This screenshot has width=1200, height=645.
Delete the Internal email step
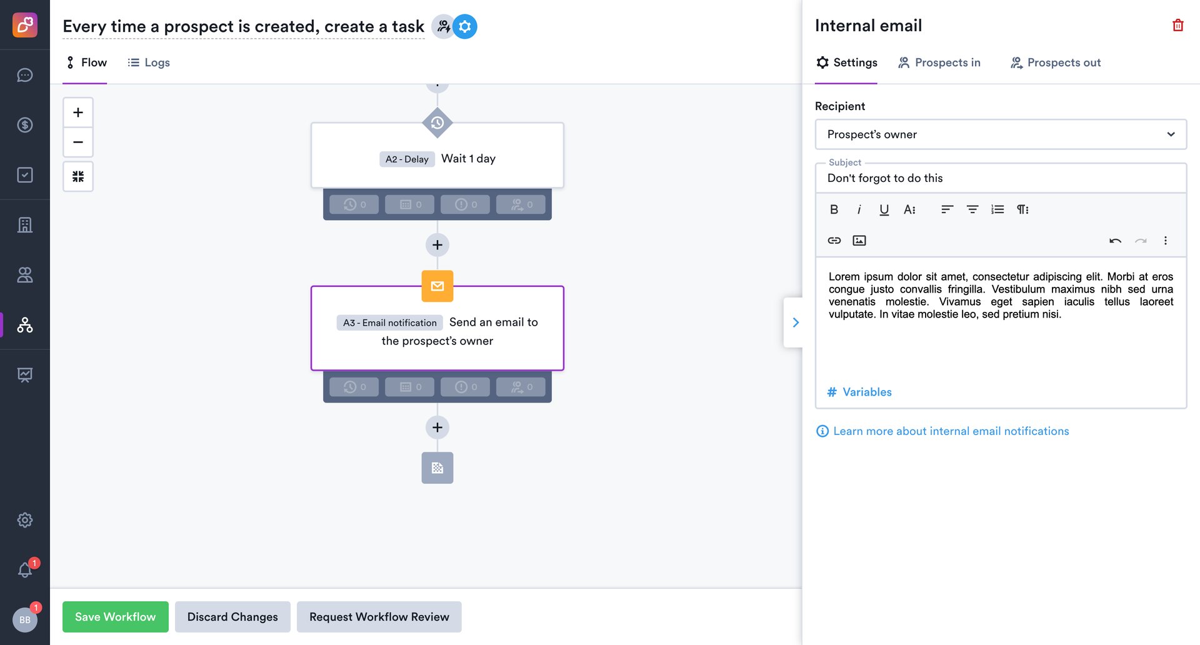tap(1177, 25)
